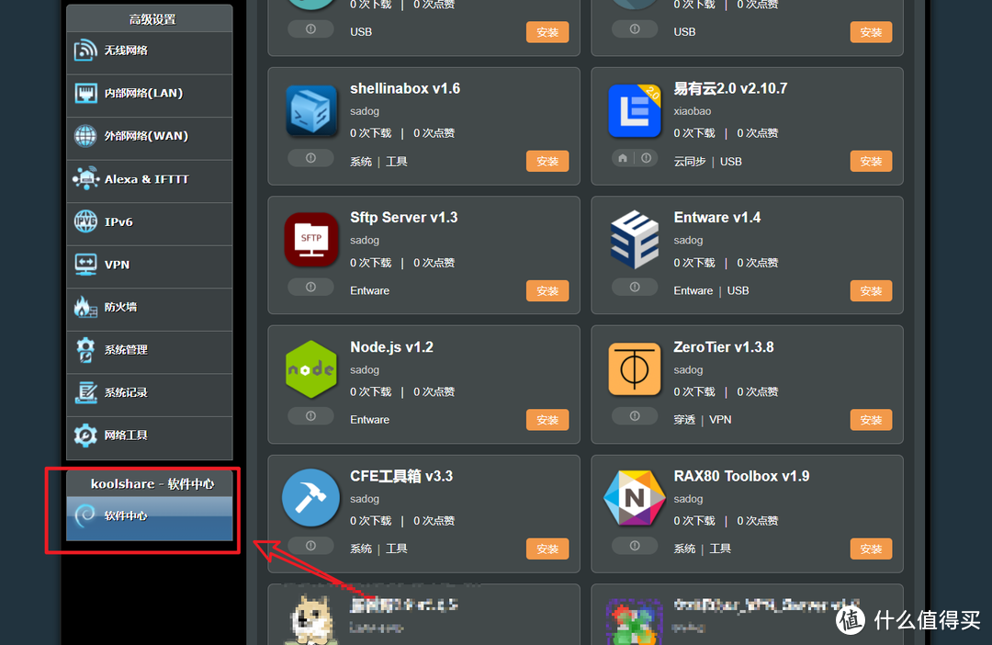The image size is (992, 645).
Task: Click the firewall flame icon
Action: pyautogui.click(x=85, y=307)
